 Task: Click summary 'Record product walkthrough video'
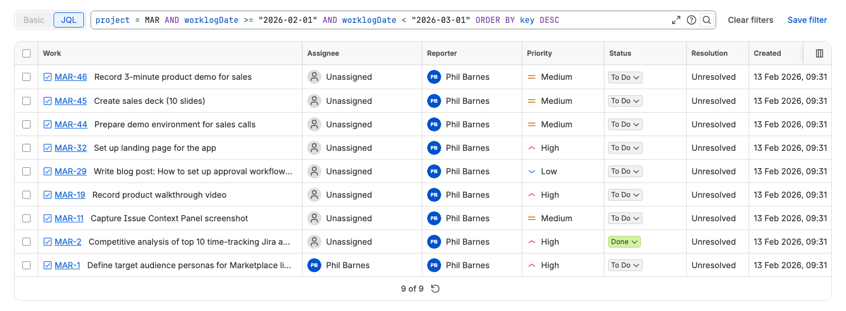click(159, 195)
